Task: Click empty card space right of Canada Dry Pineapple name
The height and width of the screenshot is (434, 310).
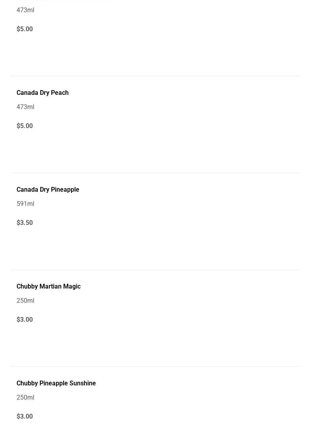Action: (x=178, y=190)
